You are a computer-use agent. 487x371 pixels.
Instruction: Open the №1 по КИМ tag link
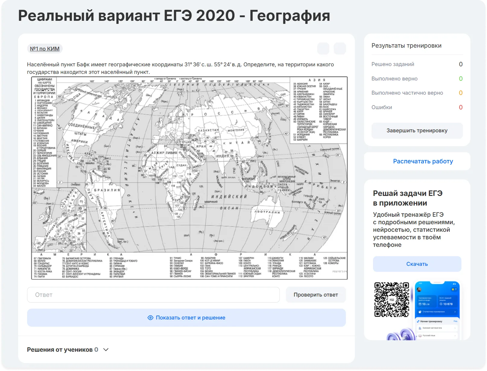[x=45, y=49]
